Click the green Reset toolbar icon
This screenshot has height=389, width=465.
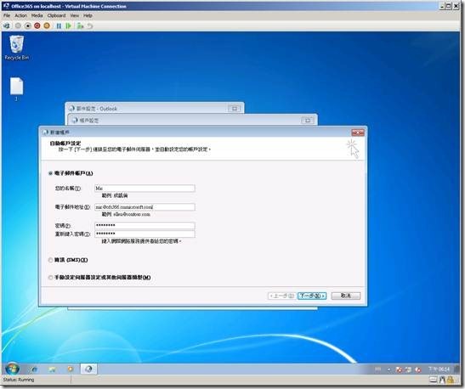point(68,26)
